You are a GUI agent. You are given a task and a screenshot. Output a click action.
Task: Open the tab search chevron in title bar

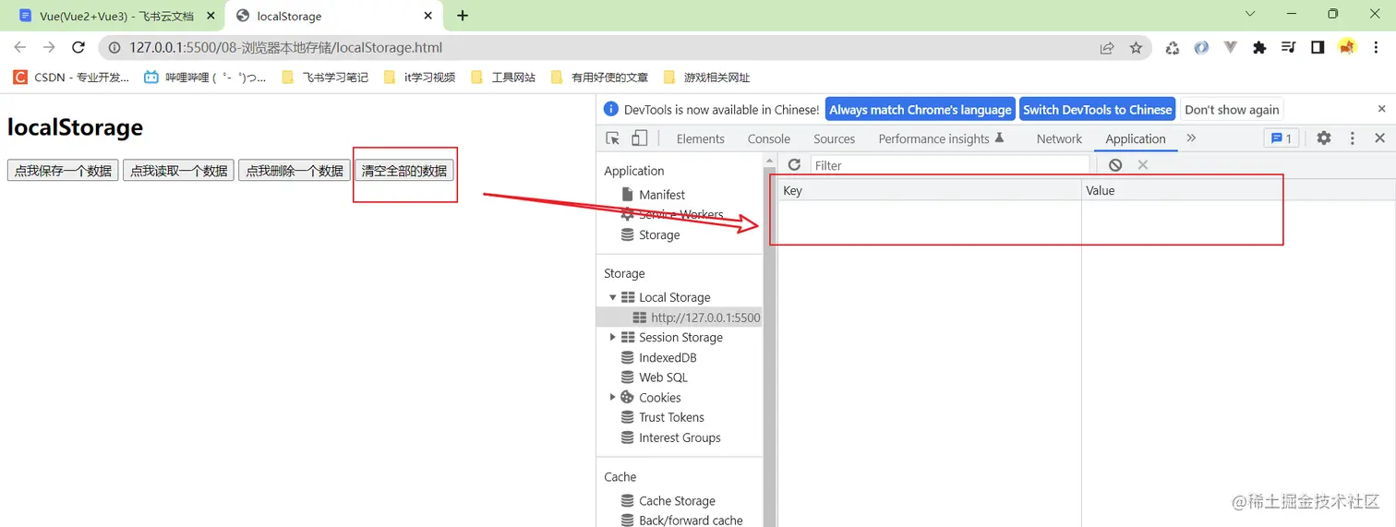click(x=1250, y=14)
